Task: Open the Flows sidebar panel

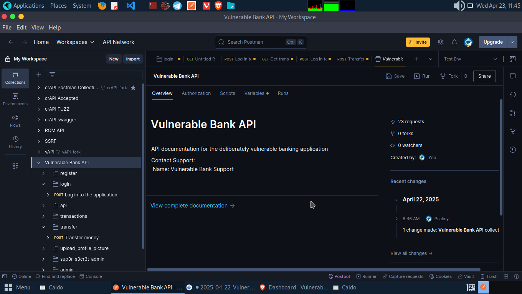Action: (15, 121)
